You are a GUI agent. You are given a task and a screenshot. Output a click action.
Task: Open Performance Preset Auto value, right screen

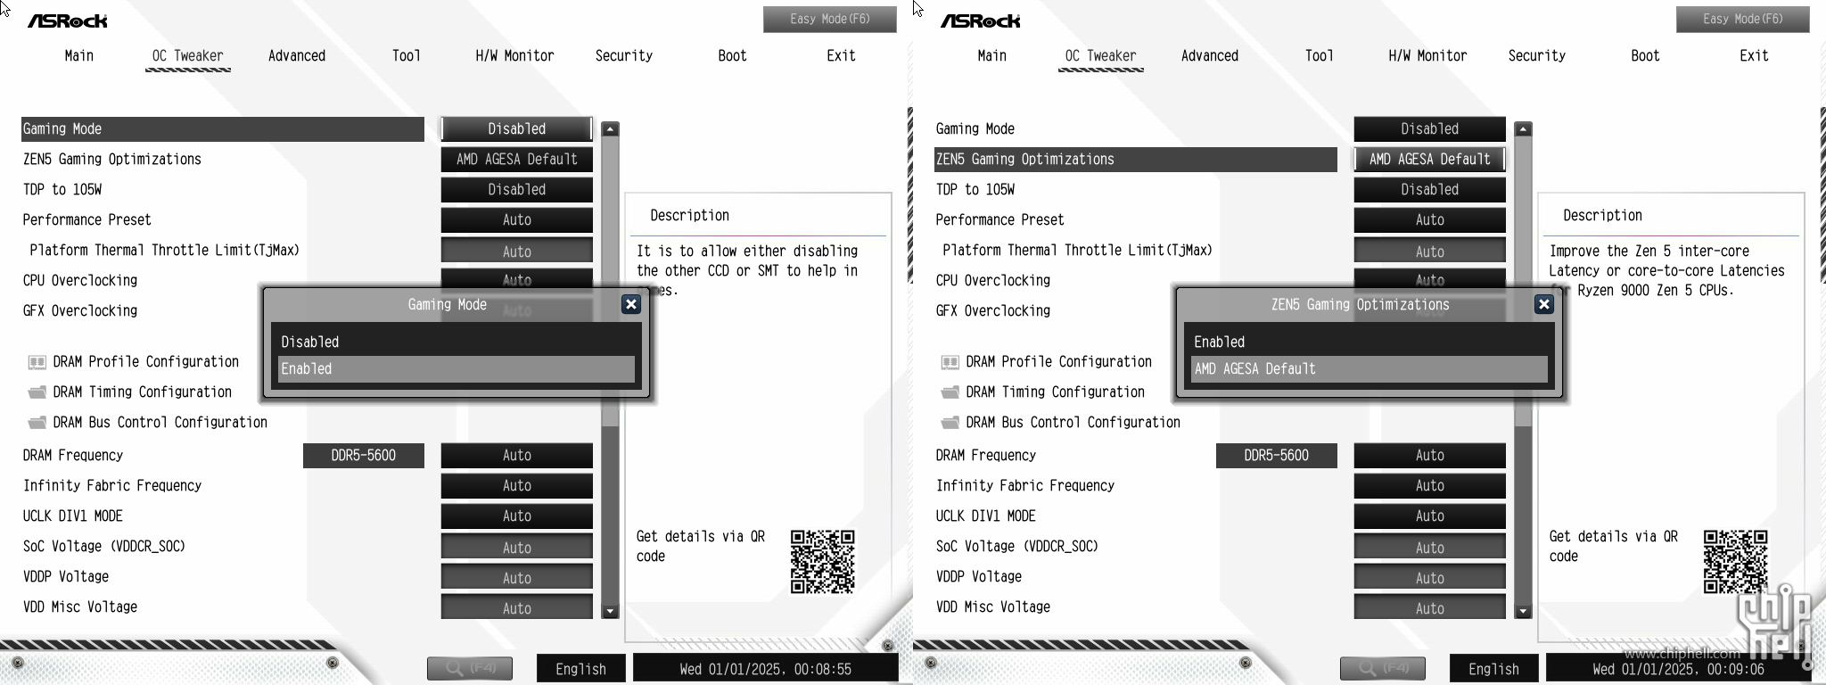[x=1430, y=220]
